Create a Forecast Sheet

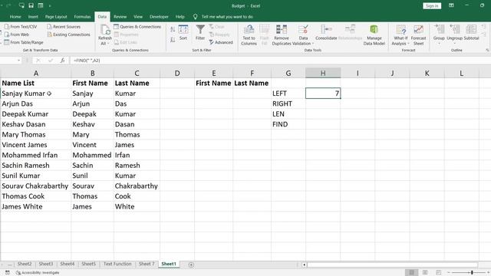click(x=418, y=35)
